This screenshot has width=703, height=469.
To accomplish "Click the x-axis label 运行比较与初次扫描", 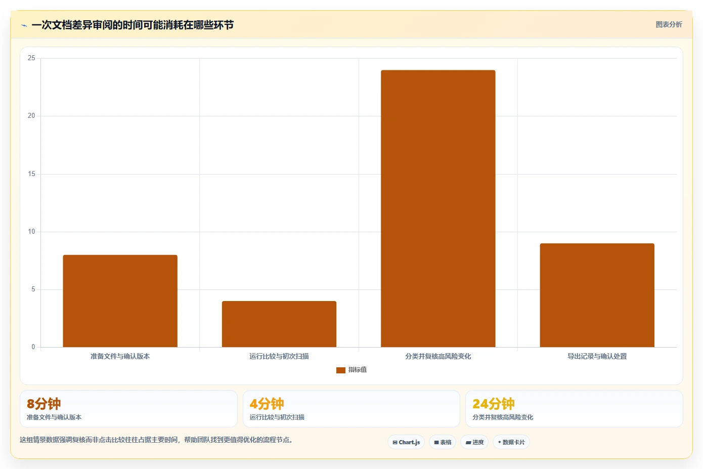I will pos(279,356).
